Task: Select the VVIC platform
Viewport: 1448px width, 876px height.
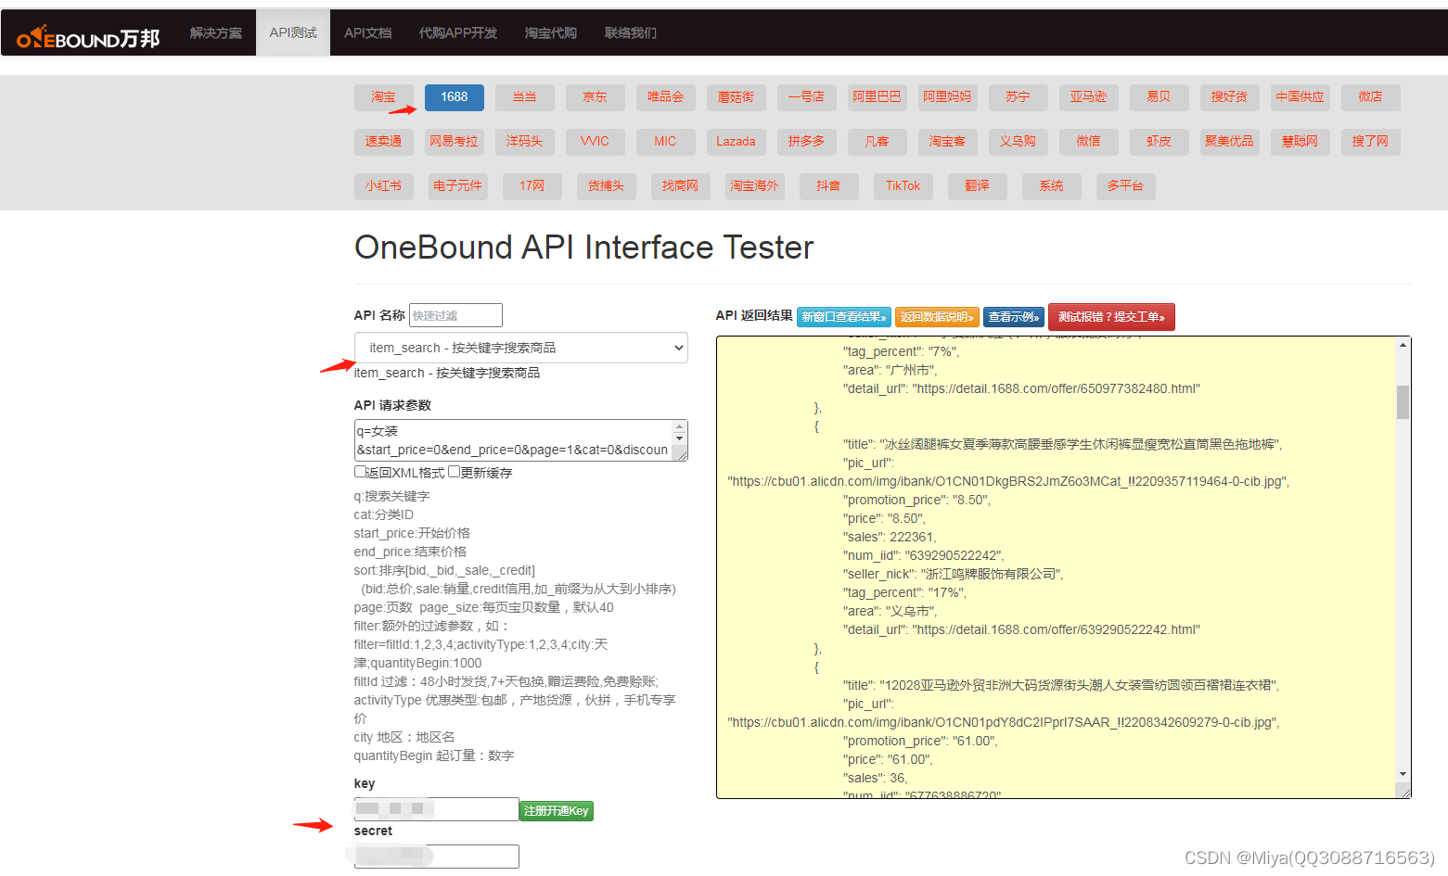Action: point(596,142)
